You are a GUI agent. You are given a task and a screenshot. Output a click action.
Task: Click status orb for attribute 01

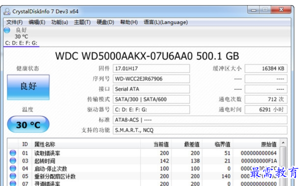tap(13, 153)
